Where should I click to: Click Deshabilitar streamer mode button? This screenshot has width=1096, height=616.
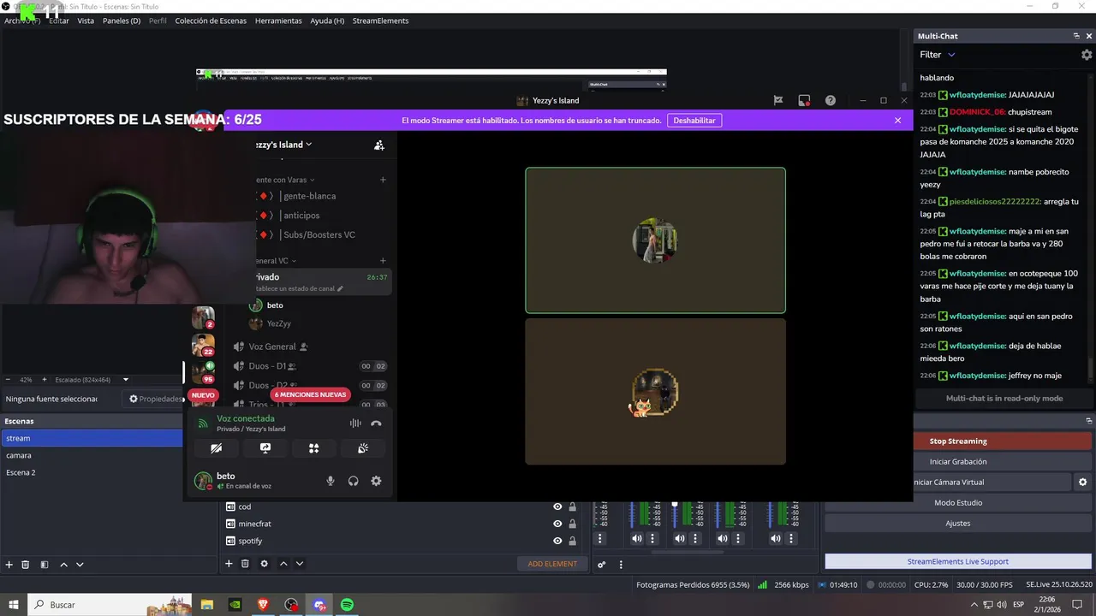694,121
